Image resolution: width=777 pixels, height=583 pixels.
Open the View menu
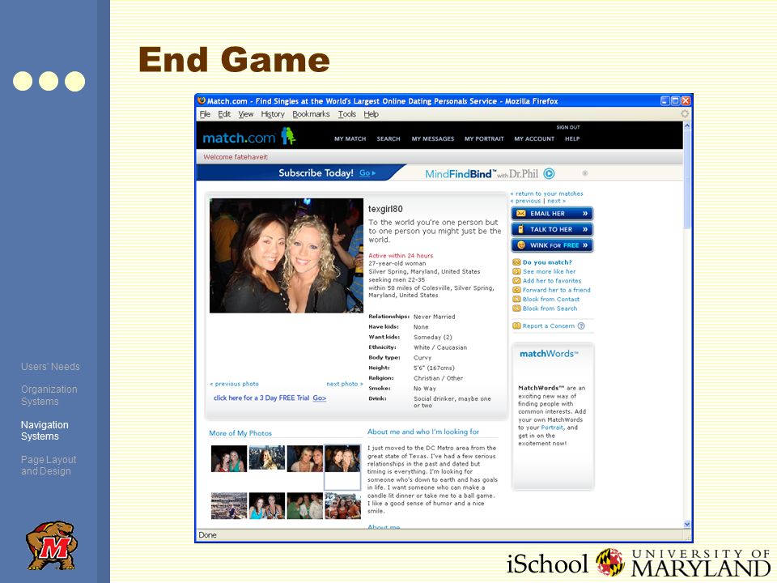click(x=246, y=114)
